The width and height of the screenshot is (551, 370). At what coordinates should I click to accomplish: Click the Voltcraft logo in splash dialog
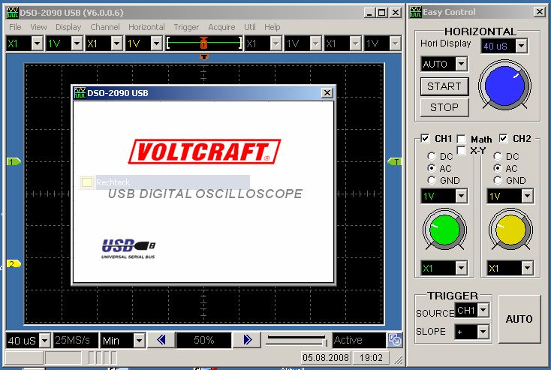tap(204, 152)
